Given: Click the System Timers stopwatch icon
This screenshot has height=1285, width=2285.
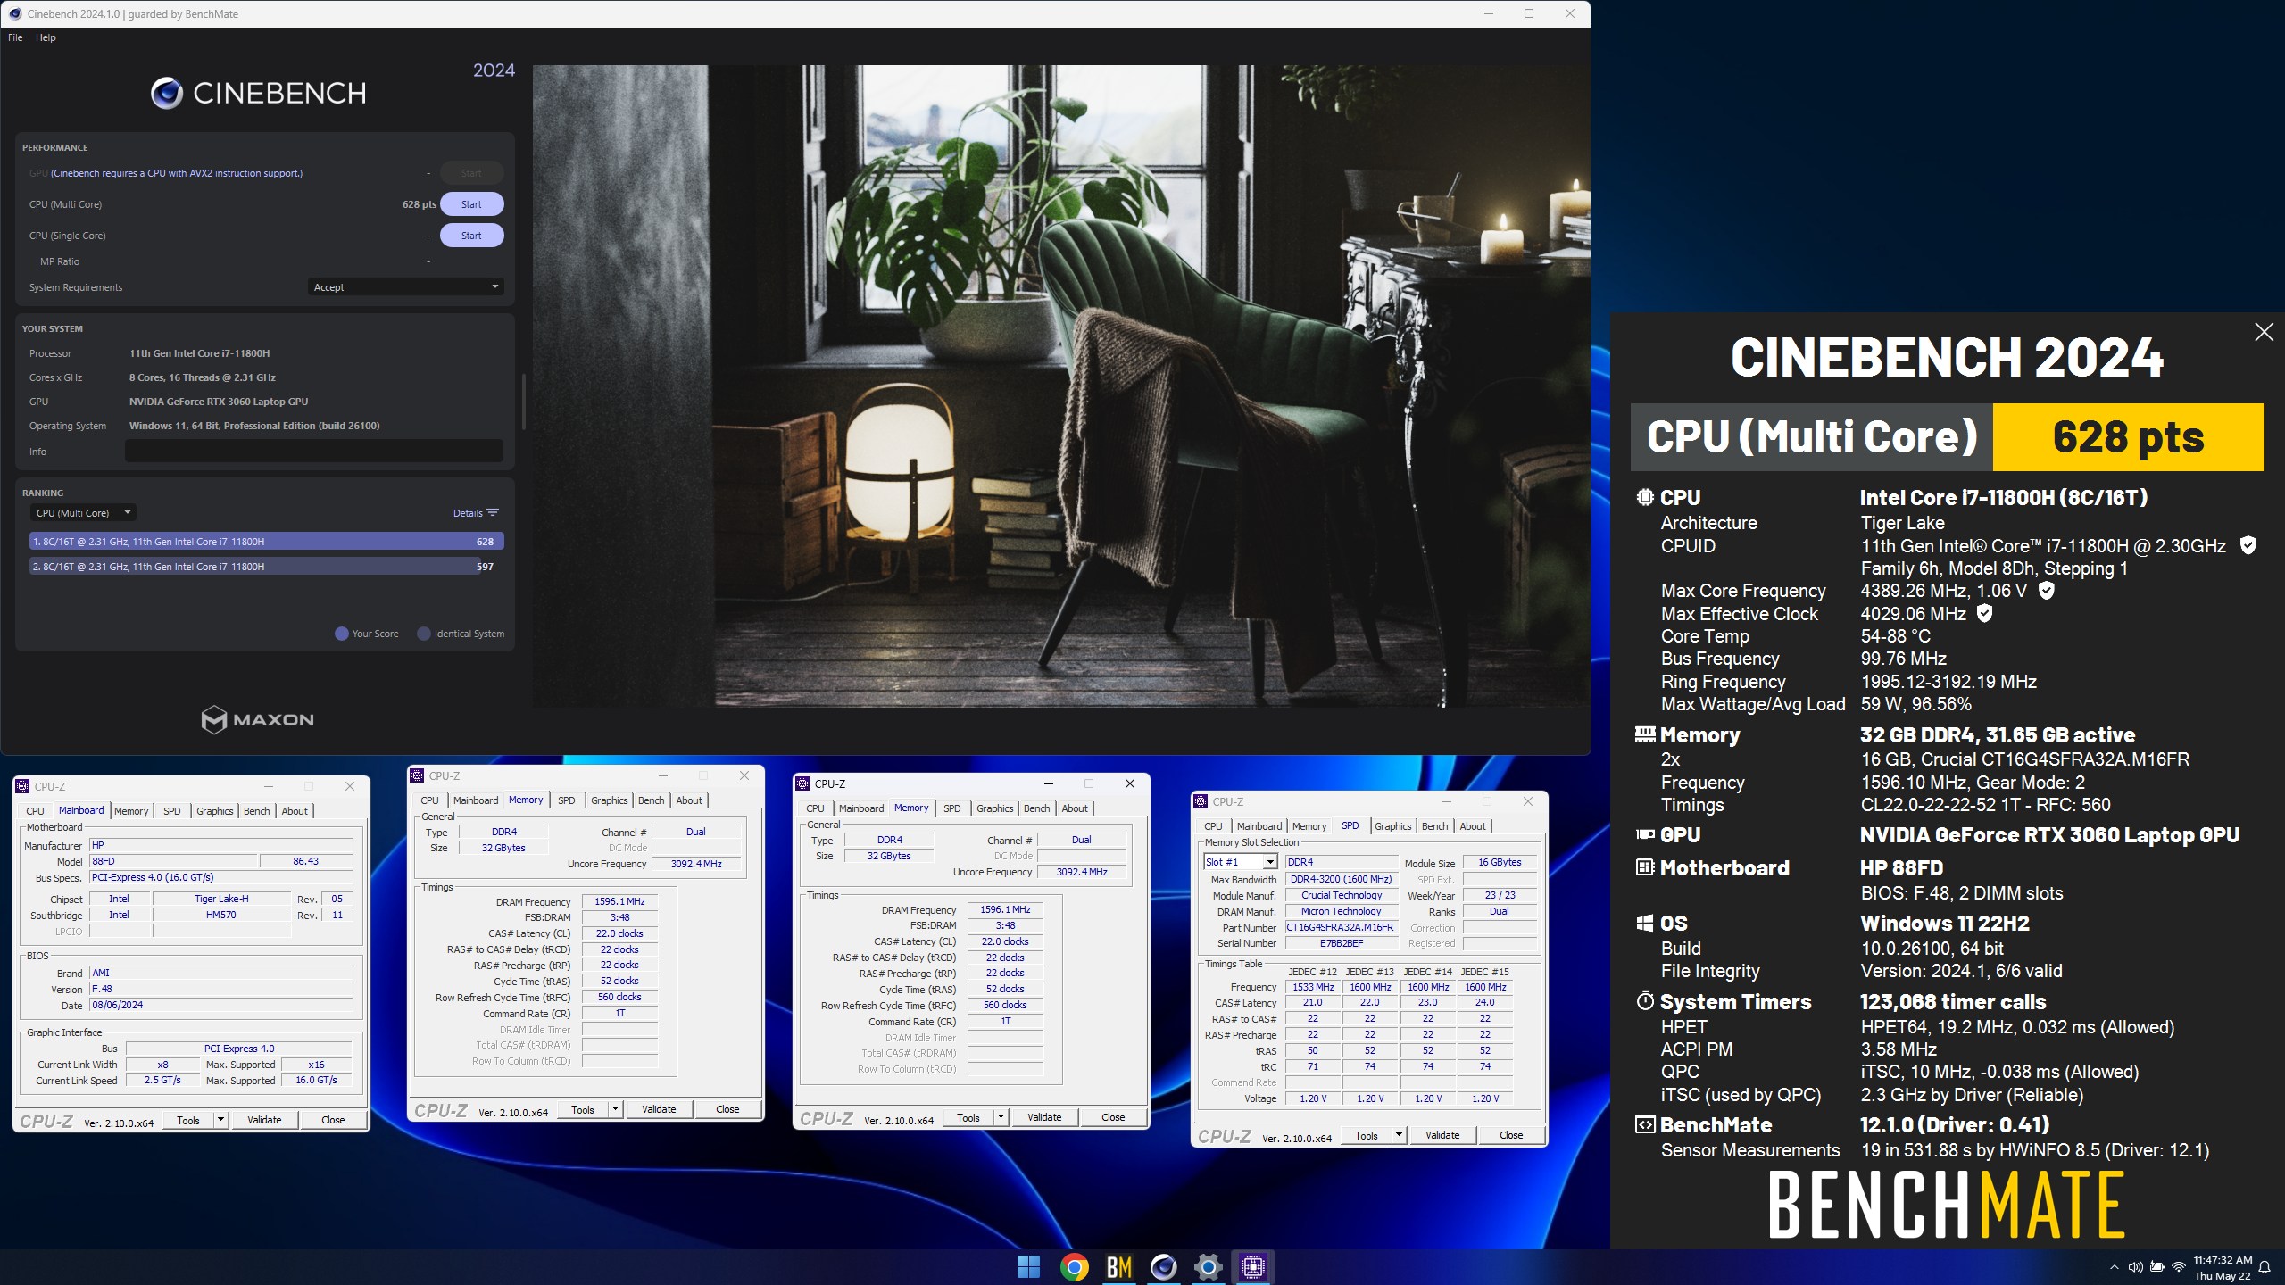Looking at the screenshot, I should [1645, 1000].
